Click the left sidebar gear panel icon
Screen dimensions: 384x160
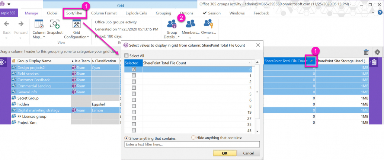tap(3, 62)
